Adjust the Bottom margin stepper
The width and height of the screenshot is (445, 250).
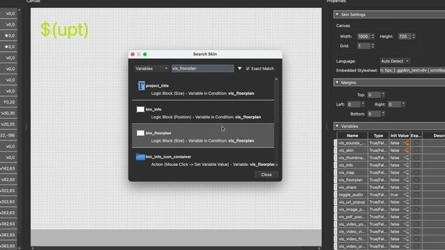point(383,114)
